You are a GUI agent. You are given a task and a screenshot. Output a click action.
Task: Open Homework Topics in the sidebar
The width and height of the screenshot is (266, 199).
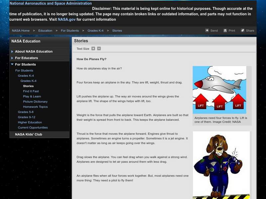coord(35,107)
